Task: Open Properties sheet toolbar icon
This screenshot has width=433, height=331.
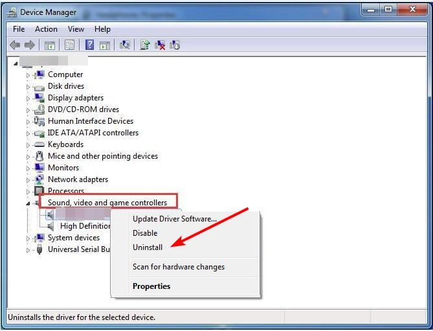Action: 69,45
